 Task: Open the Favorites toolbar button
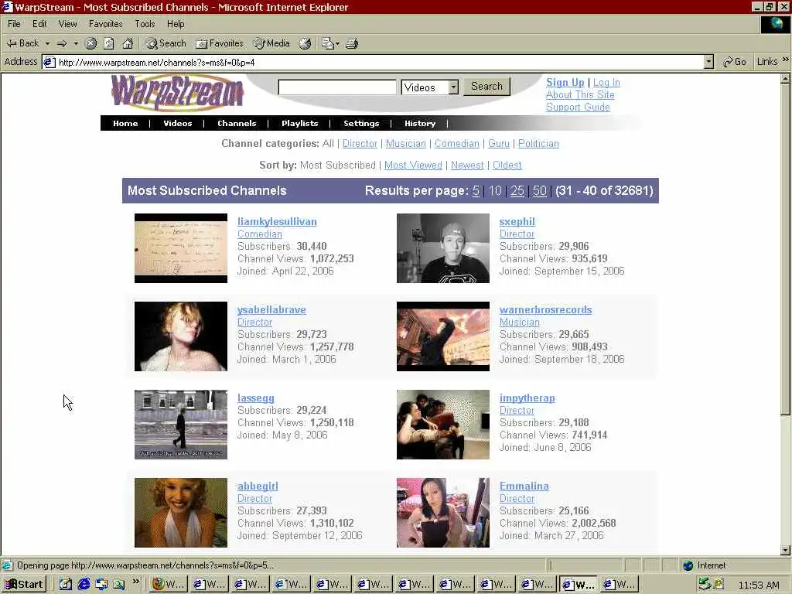pyautogui.click(x=219, y=43)
